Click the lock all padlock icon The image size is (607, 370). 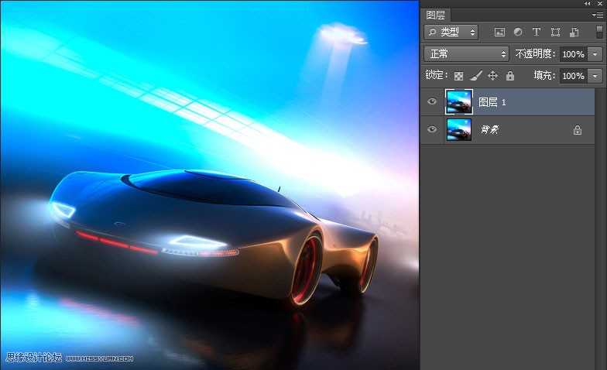(x=509, y=76)
